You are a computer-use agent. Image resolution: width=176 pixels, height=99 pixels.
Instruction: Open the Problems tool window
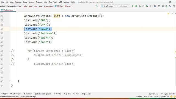pos(15,94)
